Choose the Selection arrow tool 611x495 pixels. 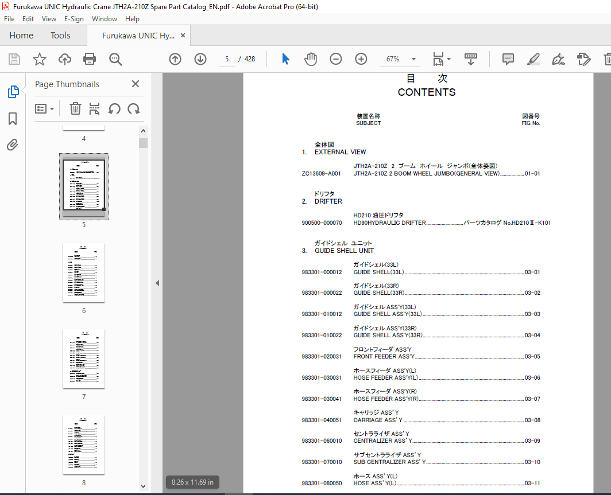pyautogui.click(x=285, y=59)
